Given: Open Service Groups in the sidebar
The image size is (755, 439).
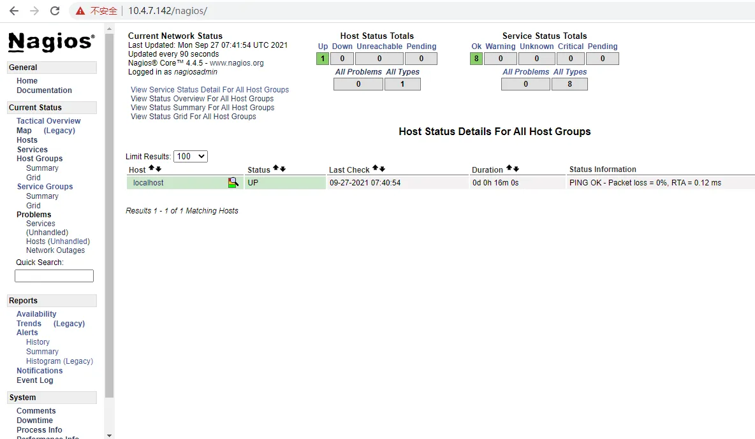Looking at the screenshot, I should tap(45, 186).
